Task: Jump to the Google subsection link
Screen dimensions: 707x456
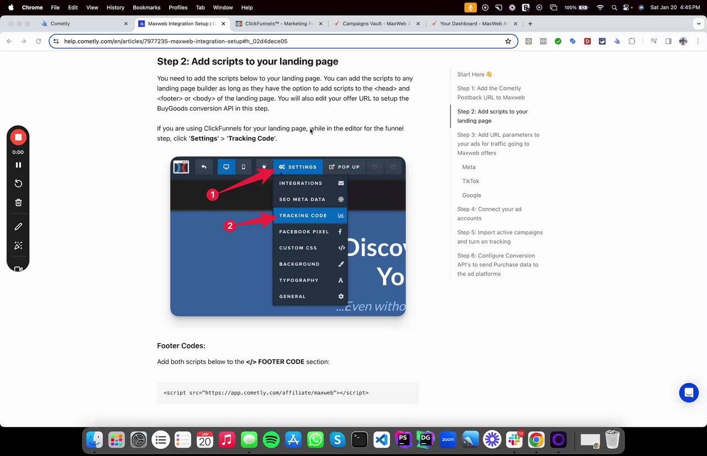Action: (472, 195)
